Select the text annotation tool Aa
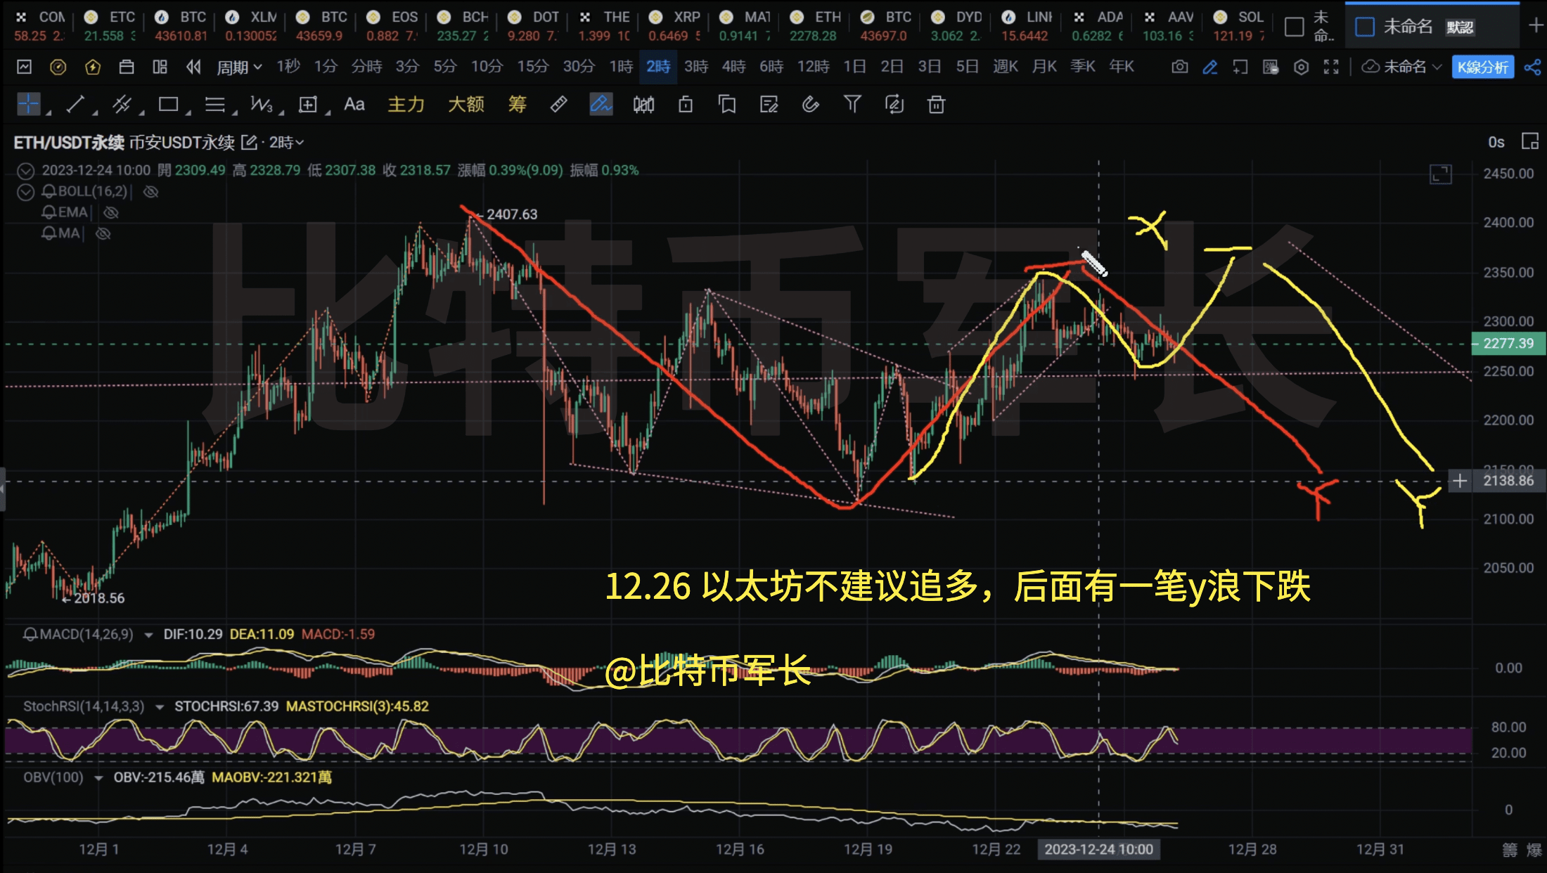Viewport: 1547px width, 873px height. click(354, 104)
